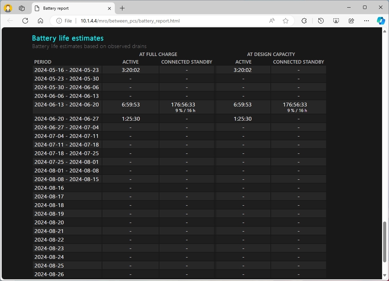Select full charge active value 1:25:30

click(x=131, y=119)
